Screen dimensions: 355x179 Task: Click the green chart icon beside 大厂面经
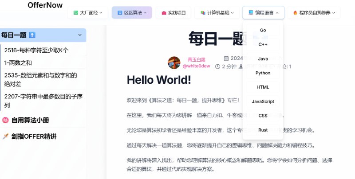click(76, 13)
